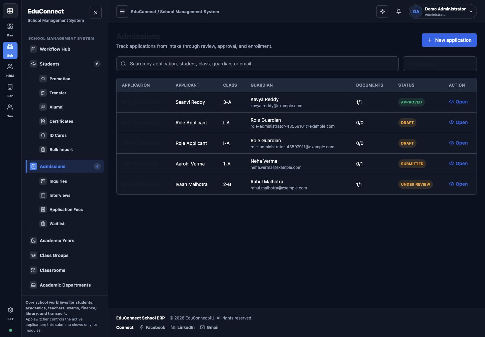The image size is (485, 337).
Task: Open the HRM app from the rail
Action: [10, 70]
